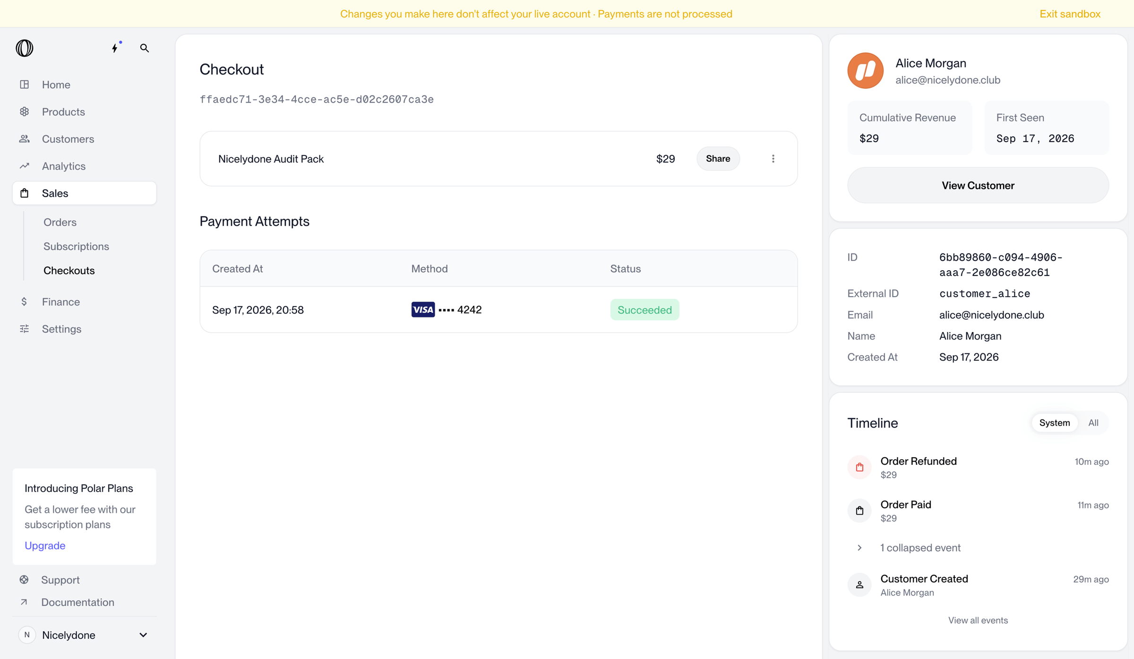Click the Sep 17, 2026, 20:58 cell
Image resolution: width=1134 pixels, height=659 pixels.
click(258, 309)
